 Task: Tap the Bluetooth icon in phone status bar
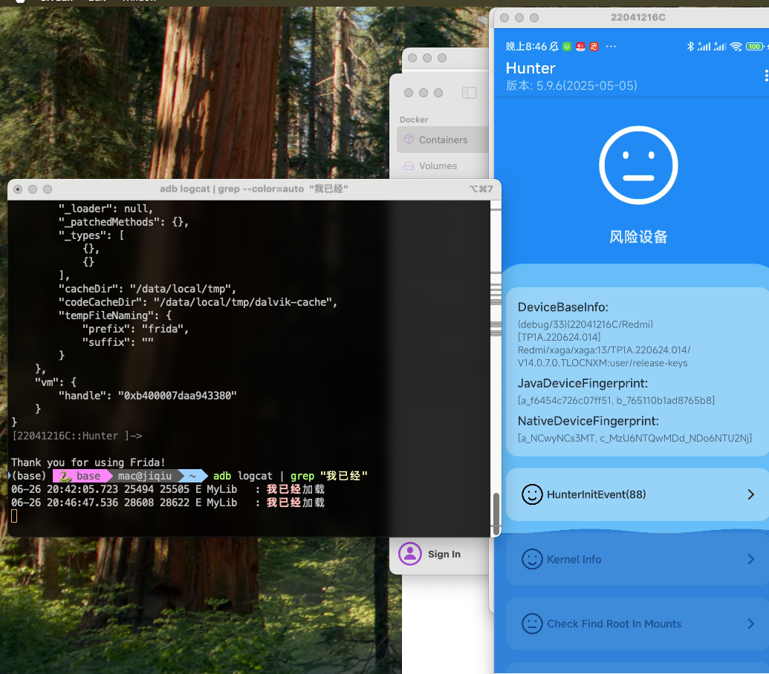[689, 46]
